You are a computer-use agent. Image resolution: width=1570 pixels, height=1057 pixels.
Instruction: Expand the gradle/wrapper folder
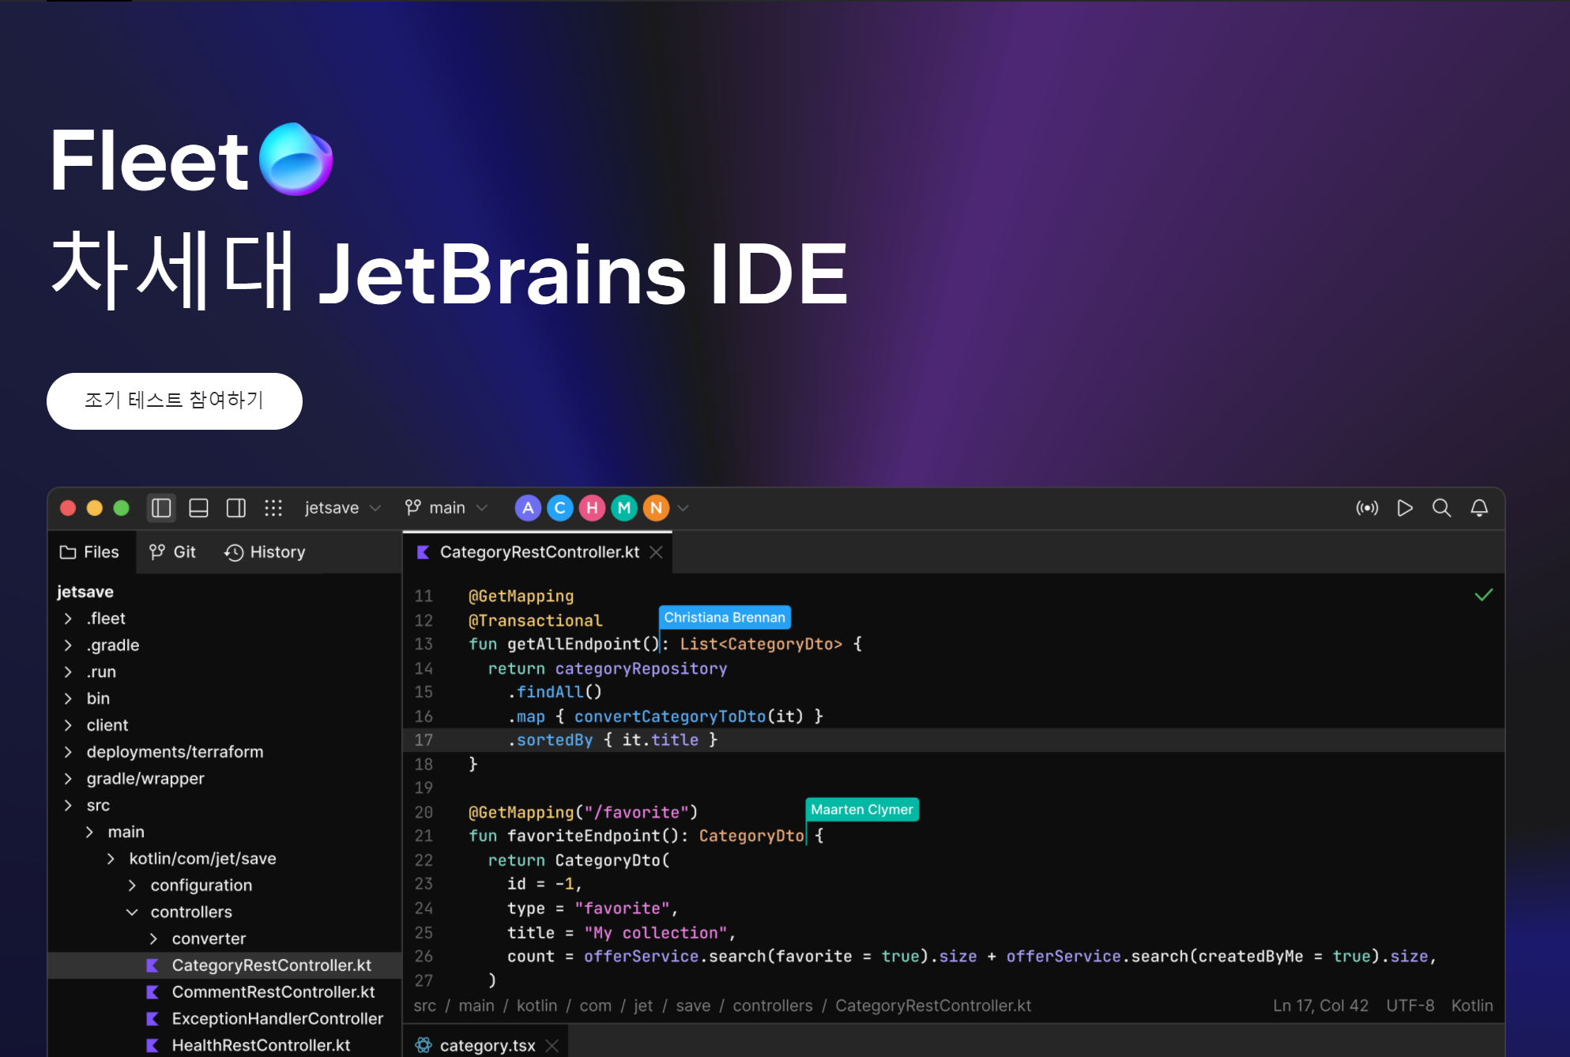[x=68, y=779]
